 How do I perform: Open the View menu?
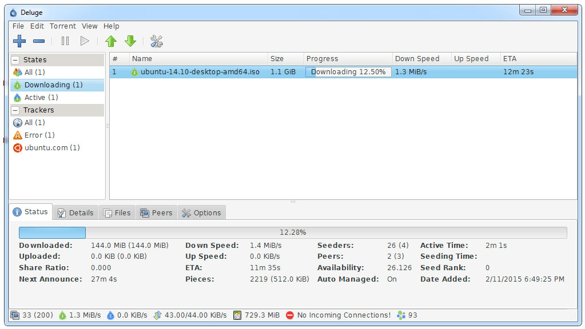pyautogui.click(x=90, y=26)
